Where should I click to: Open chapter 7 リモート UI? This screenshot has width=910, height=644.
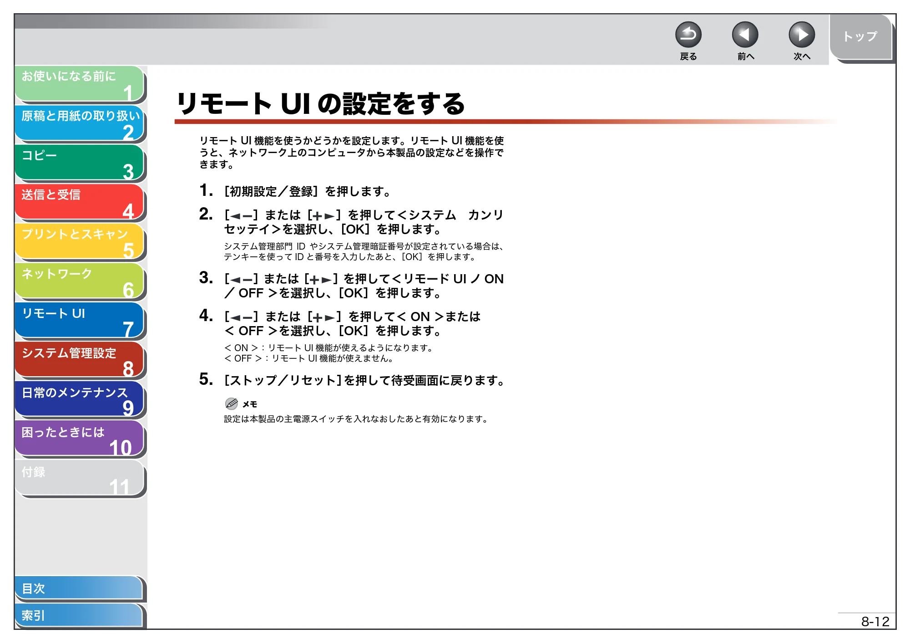tap(80, 321)
